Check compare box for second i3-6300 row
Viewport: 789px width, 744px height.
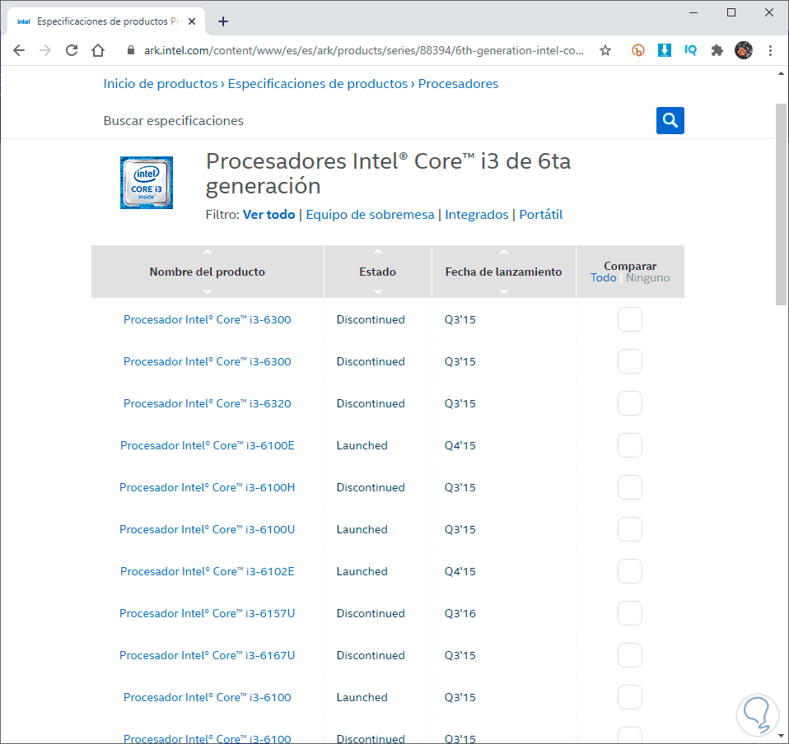pos(629,361)
